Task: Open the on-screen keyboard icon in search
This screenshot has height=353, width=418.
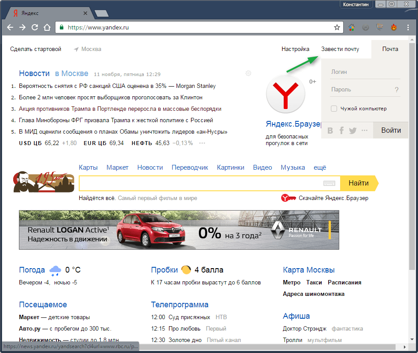Action: [x=329, y=183]
